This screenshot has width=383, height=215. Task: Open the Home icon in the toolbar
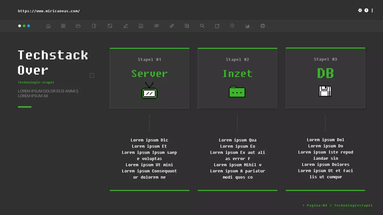pyautogui.click(x=48, y=26)
